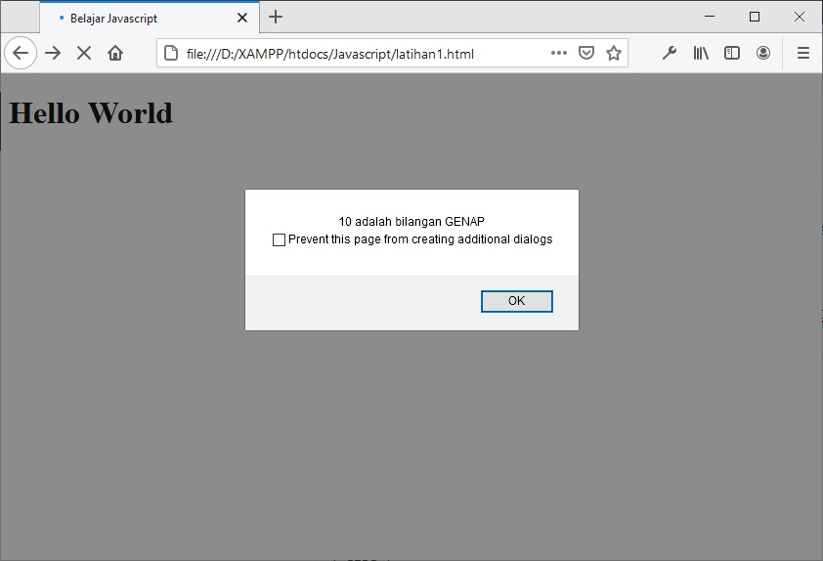Open a new tab with plus button

[276, 17]
